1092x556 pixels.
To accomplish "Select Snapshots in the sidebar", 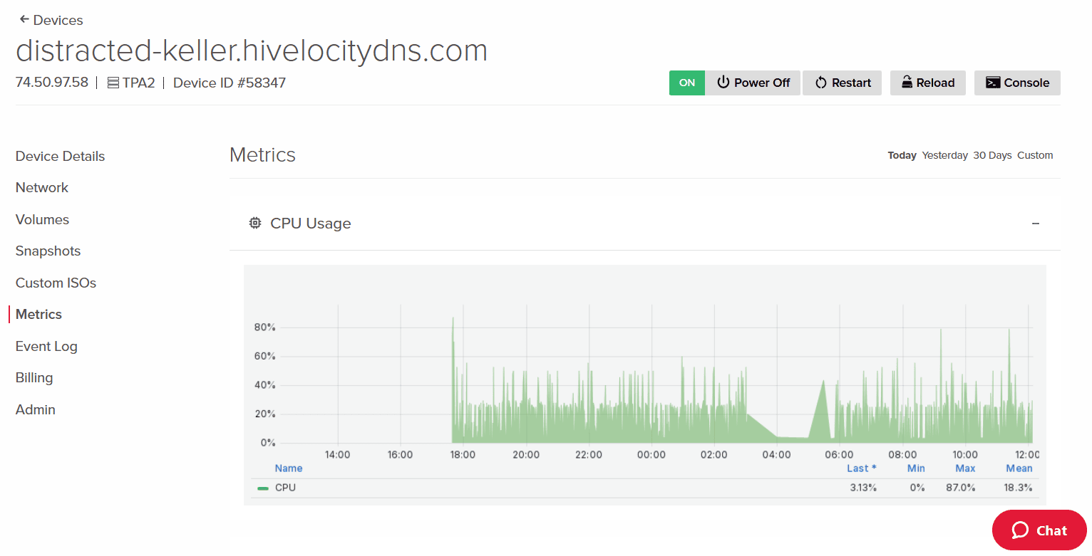I will [48, 251].
